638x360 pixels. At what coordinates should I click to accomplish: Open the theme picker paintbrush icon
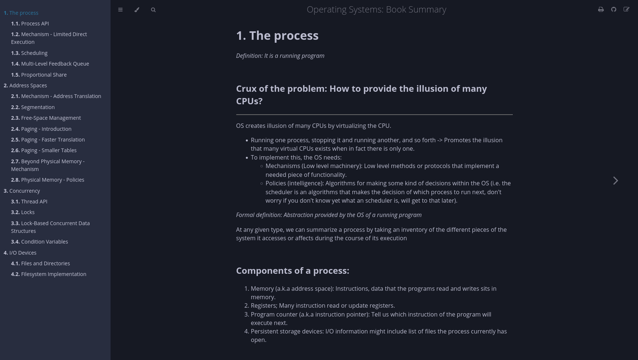[137, 10]
